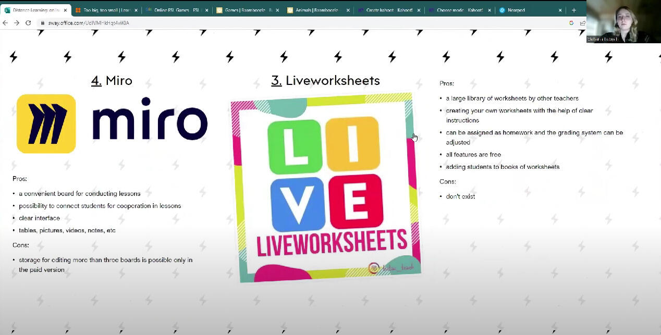Viewport: 661px width, 335px height.
Task: Click the '4. Miro' heading
Action: 112,81
